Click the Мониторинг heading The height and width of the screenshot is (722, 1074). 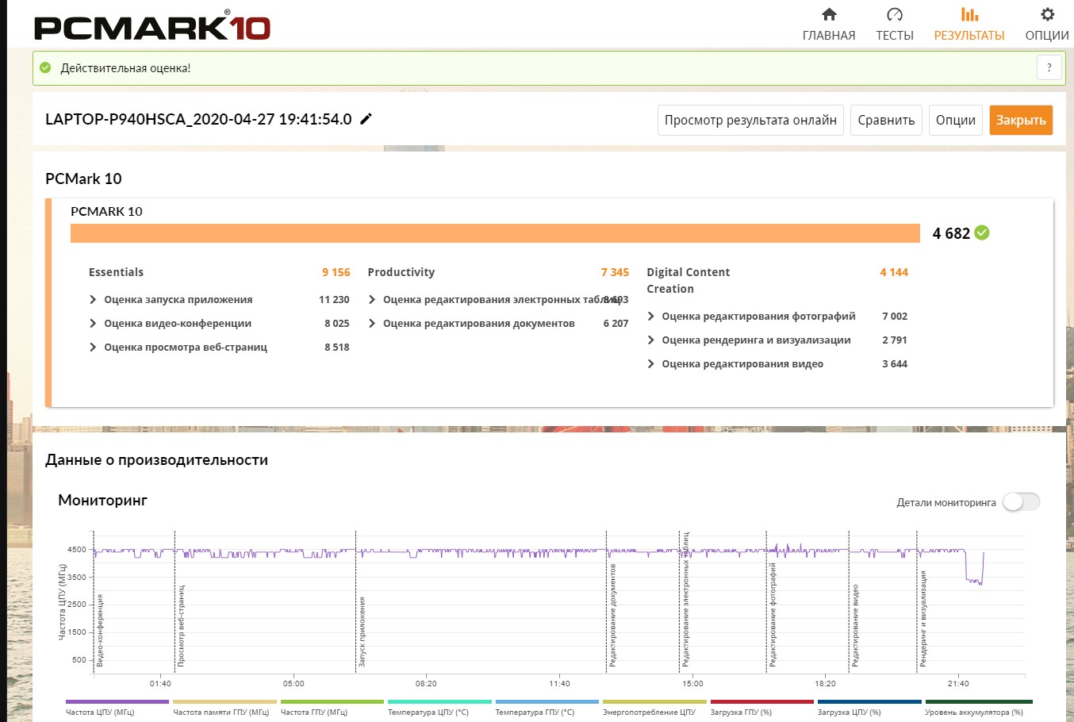[x=103, y=501]
